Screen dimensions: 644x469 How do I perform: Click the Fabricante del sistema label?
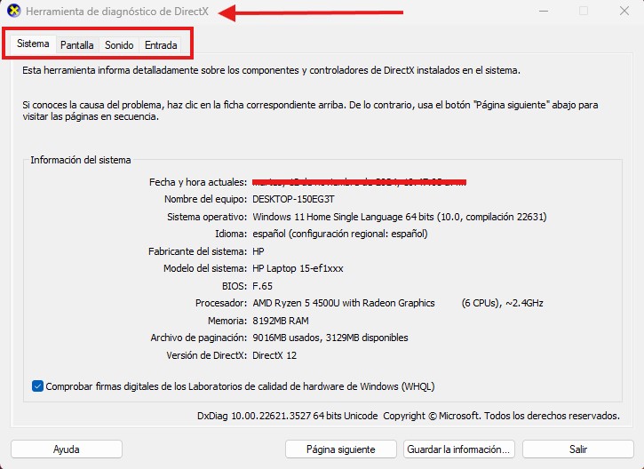tap(197, 251)
